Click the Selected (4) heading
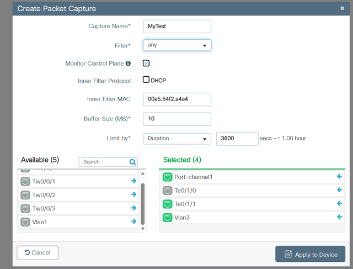Viewport: 353px width, 269px height. coord(182,160)
